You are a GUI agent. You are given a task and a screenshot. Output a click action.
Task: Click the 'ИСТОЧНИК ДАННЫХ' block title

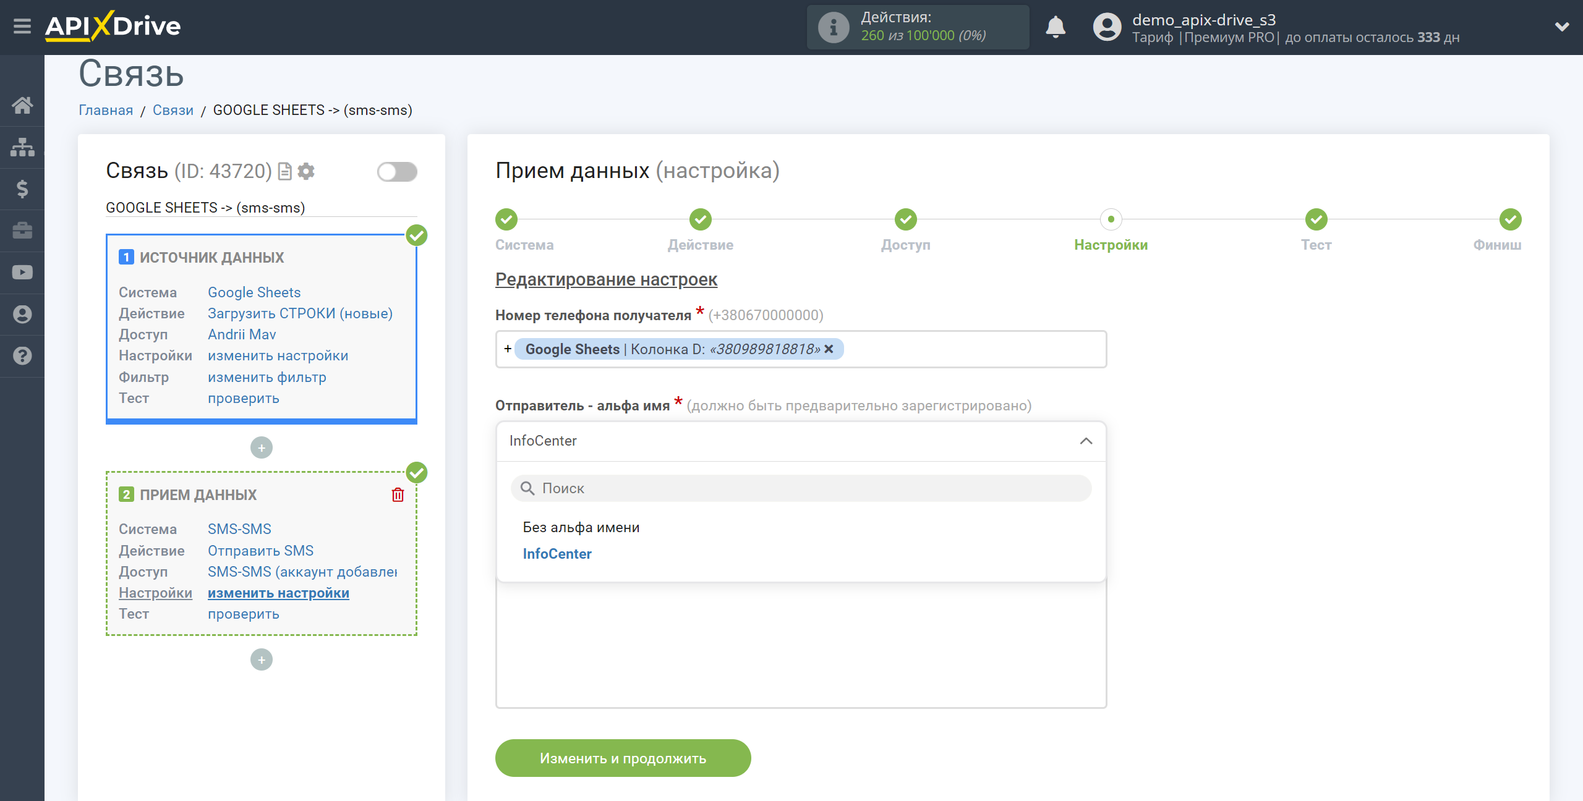(x=211, y=258)
